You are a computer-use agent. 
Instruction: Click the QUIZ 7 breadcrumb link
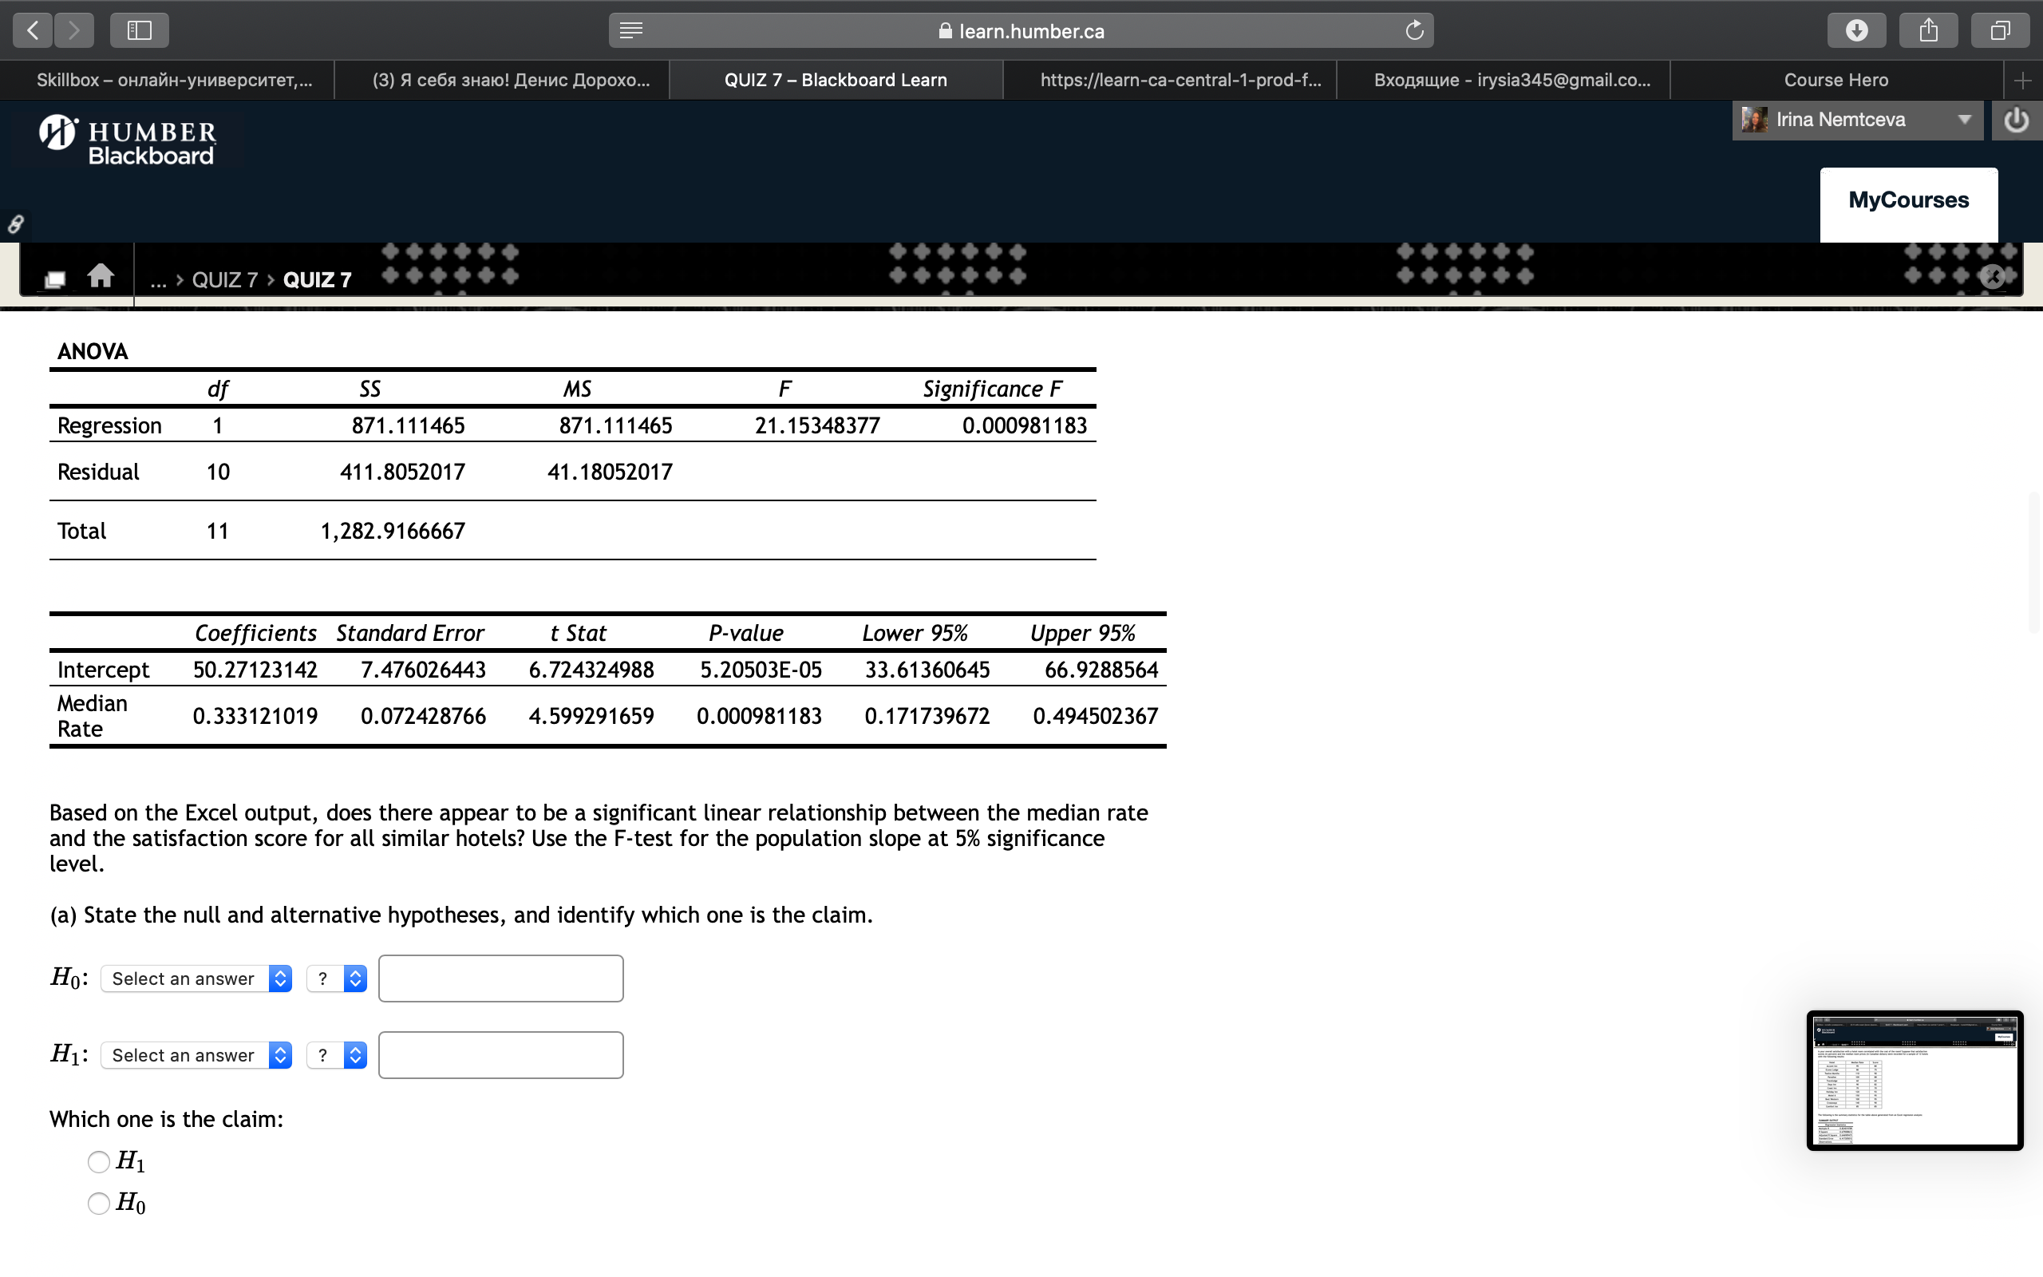click(x=224, y=279)
